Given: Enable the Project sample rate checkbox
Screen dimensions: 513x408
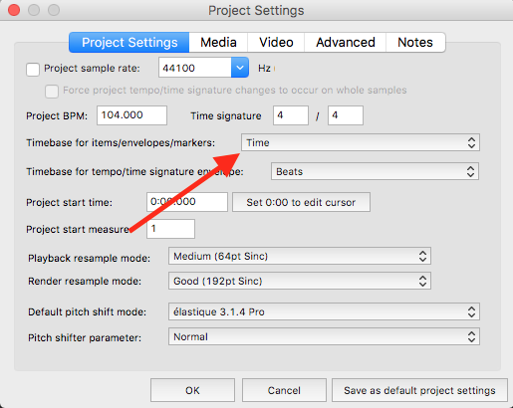Looking at the screenshot, I should (x=33, y=70).
